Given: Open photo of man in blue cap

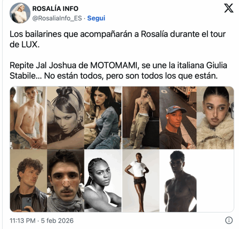Looking at the screenshot, I should [x=178, y=118].
